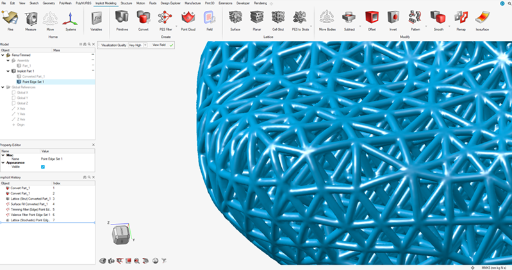The image size is (512, 270).
Task: Collapse the Global References tree node
Action: tap(3, 87)
